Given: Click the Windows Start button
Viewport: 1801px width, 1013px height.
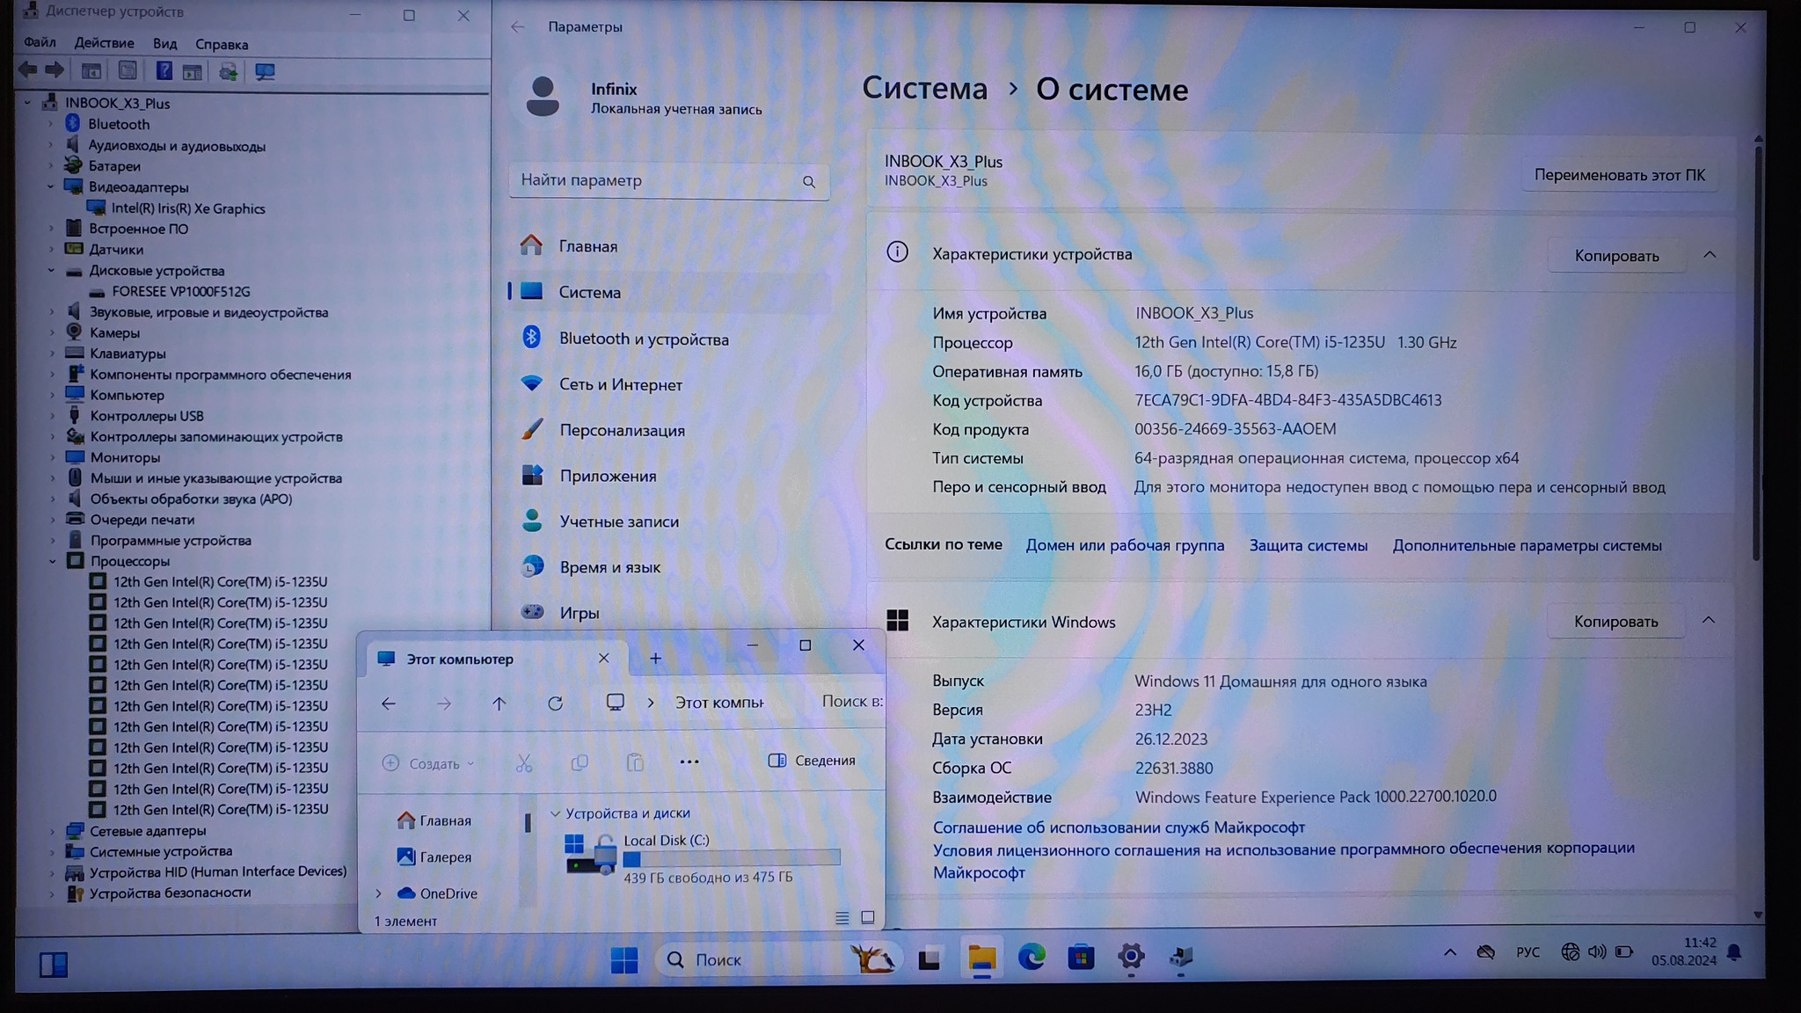Looking at the screenshot, I should [623, 959].
